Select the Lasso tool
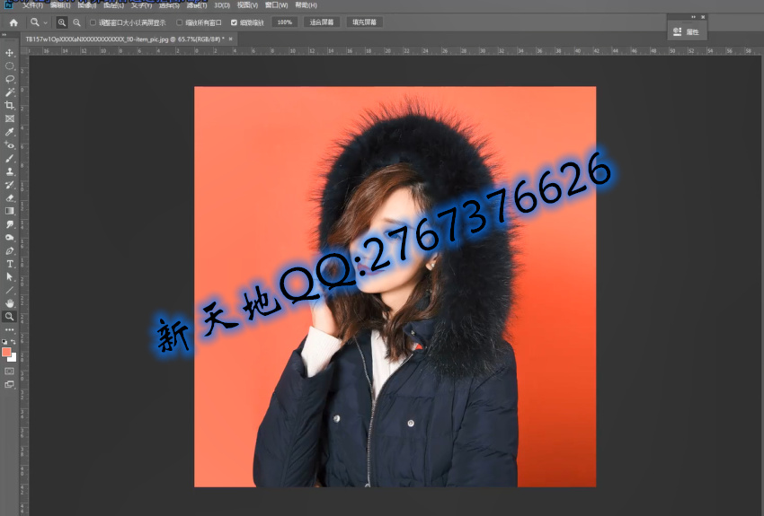Screen dimensions: 764x516 [x=9, y=79]
